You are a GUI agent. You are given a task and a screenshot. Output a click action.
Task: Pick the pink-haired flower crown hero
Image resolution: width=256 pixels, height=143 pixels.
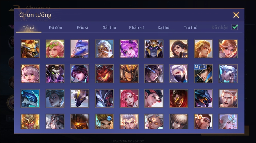(55, 49)
